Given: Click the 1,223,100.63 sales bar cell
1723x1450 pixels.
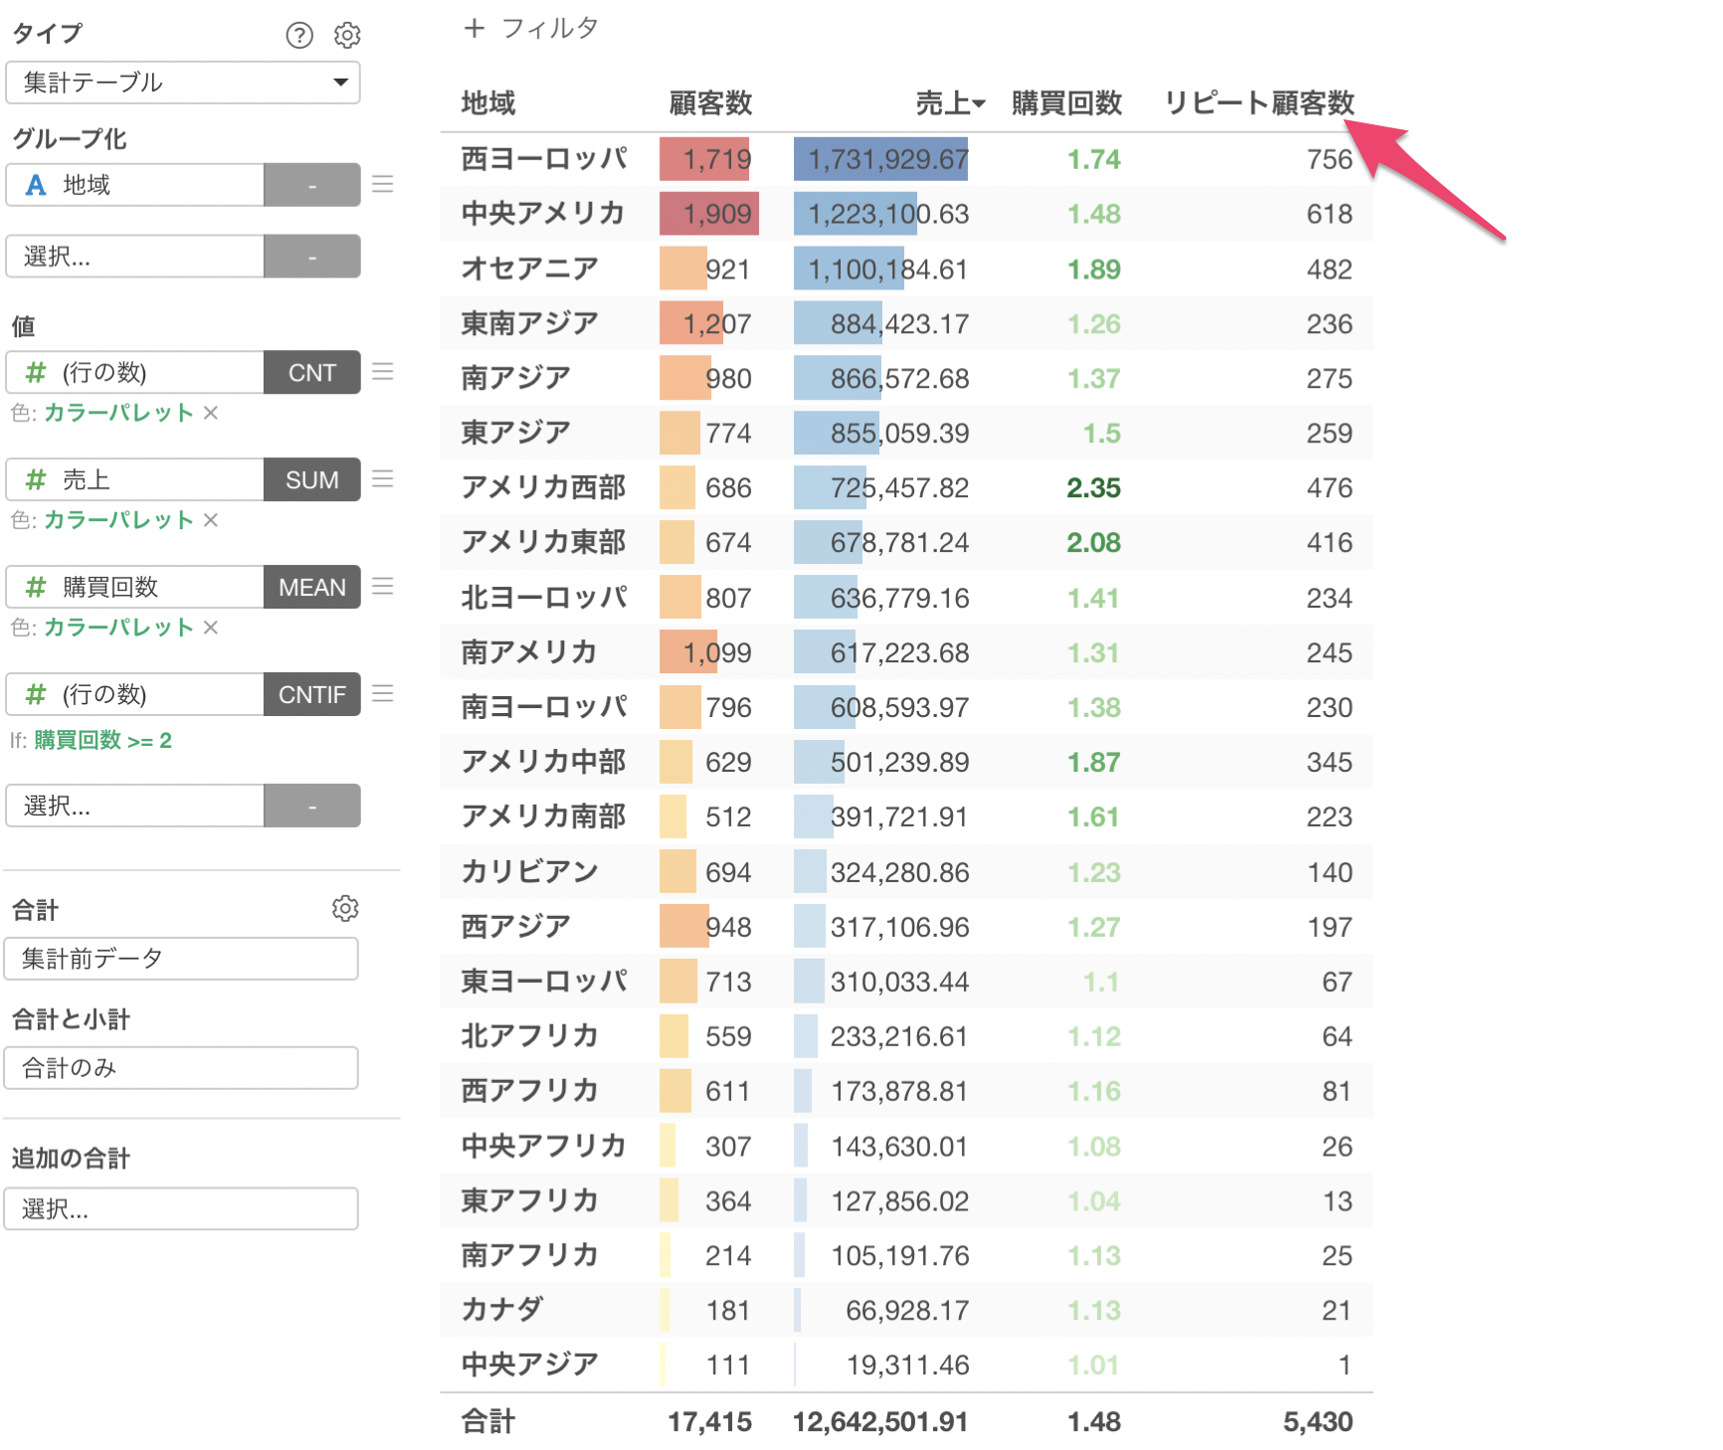Looking at the screenshot, I should pyautogui.click(x=881, y=214).
